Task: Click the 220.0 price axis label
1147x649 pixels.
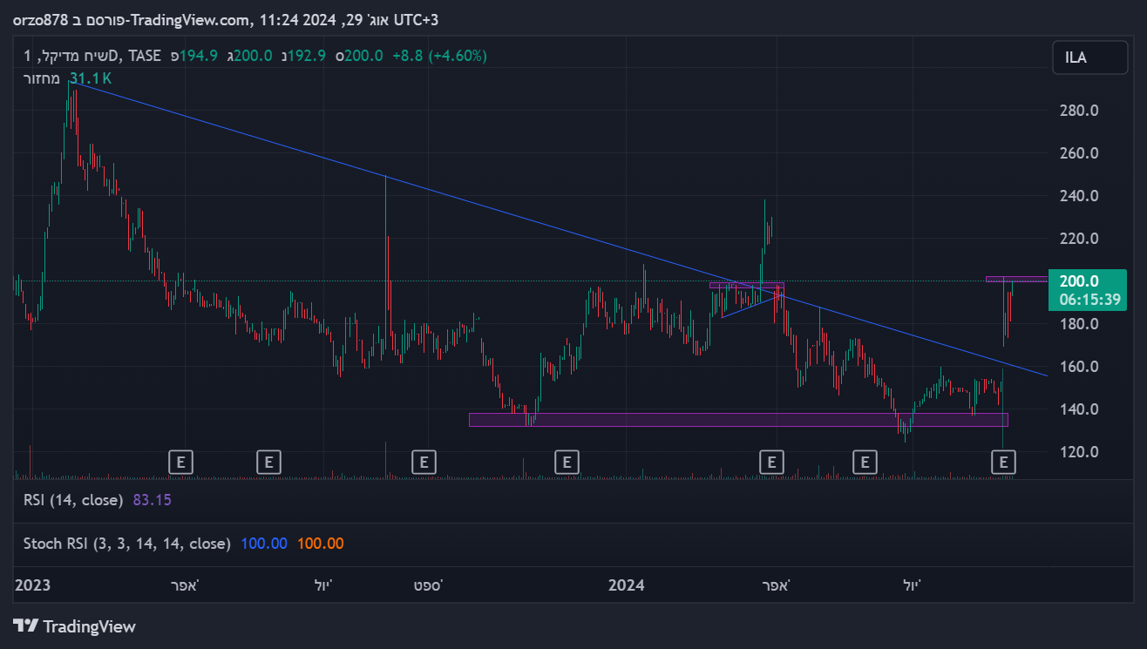Action: click(1079, 239)
